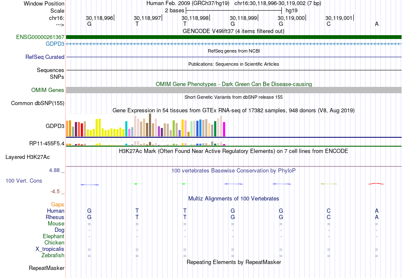
Task: Click Repeating Elements by RepeatMasker title
Action: tap(234, 262)
